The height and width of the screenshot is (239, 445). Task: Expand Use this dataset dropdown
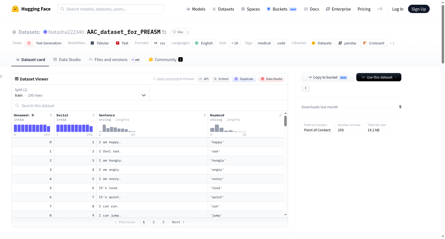pyautogui.click(x=379, y=77)
